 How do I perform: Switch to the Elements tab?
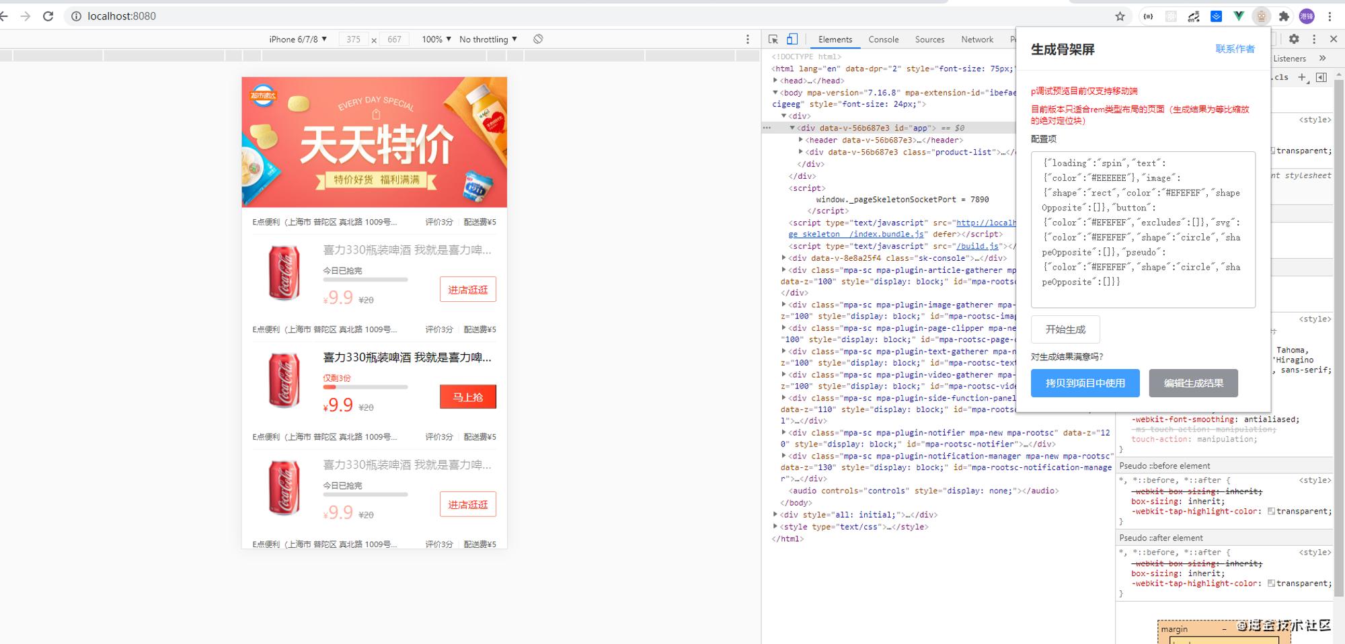835,39
